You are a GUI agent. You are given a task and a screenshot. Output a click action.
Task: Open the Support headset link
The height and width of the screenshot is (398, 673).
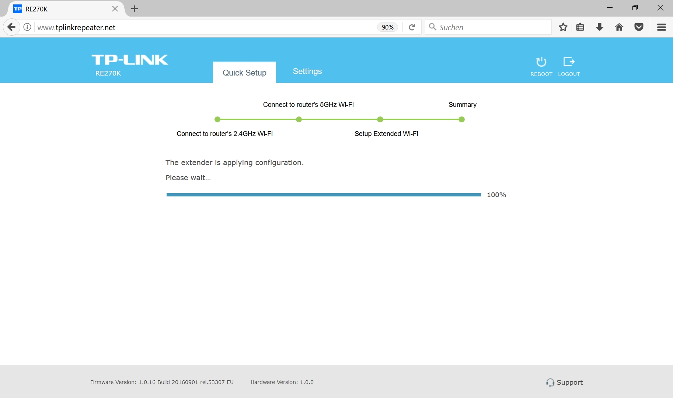pos(564,383)
